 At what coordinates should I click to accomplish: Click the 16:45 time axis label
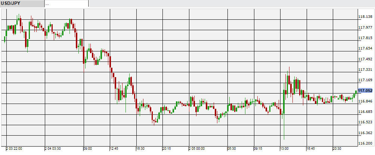point(311,148)
